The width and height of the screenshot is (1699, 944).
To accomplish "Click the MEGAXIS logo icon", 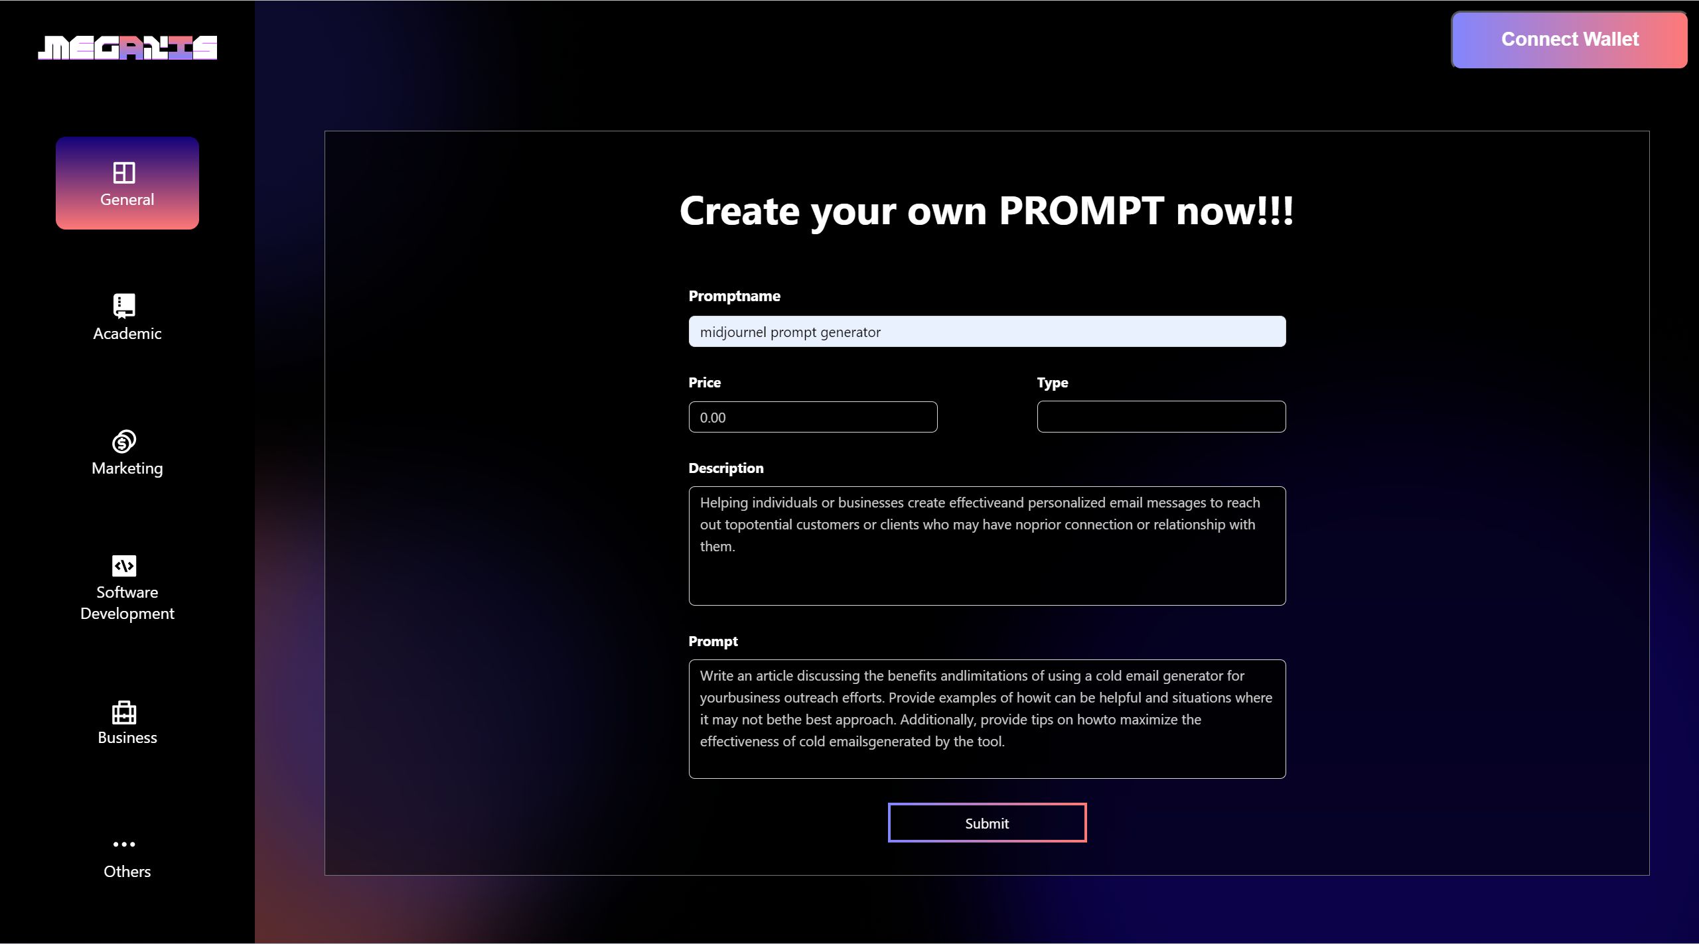I will tap(127, 46).
